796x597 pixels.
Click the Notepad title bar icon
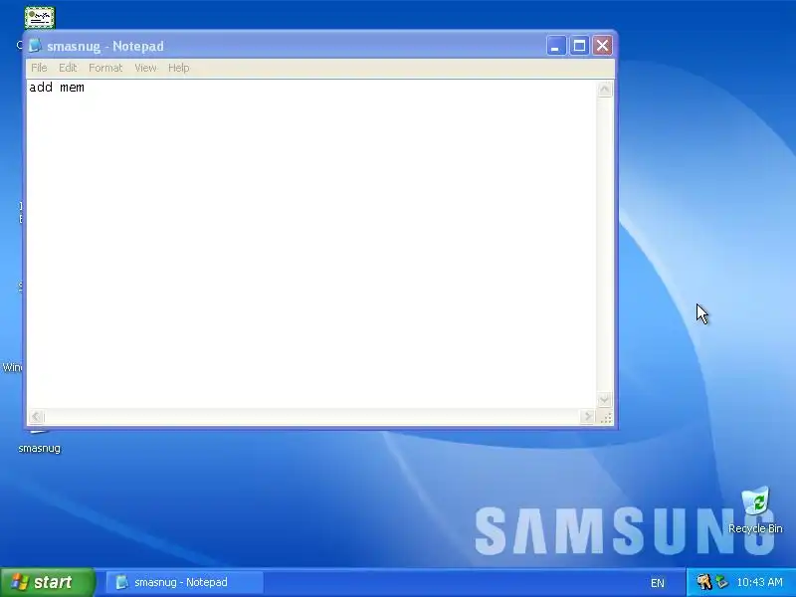click(35, 46)
